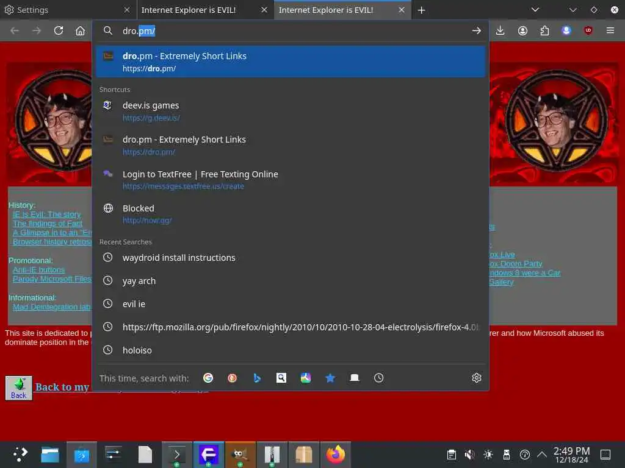Open the KDE application launcher
The image size is (625, 468).
pos(20,455)
